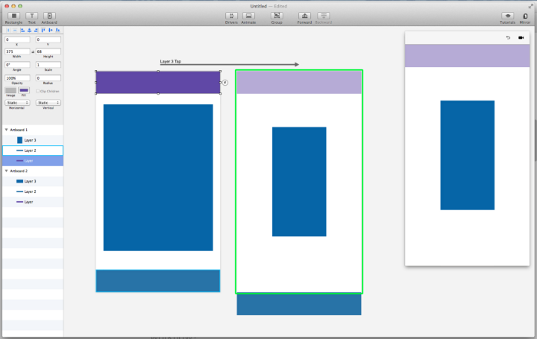This screenshot has height=339, width=537.
Task: Click the distribute vertically icon
Action: [15, 30]
